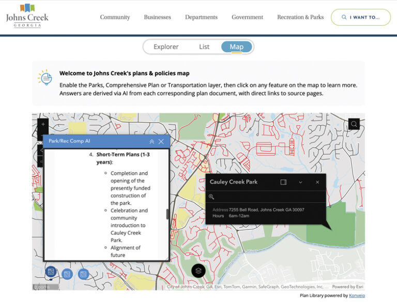Click the 7255 Bell Road address text
The height and width of the screenshot is (304, 397).
(x=266, y=210)
